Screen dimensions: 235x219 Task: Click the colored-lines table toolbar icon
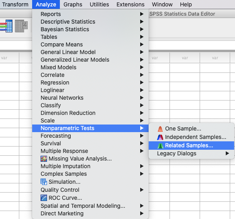pos(6,26)
